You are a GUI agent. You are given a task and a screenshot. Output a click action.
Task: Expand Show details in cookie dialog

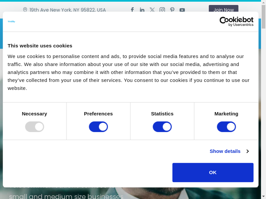click(229, 151)
